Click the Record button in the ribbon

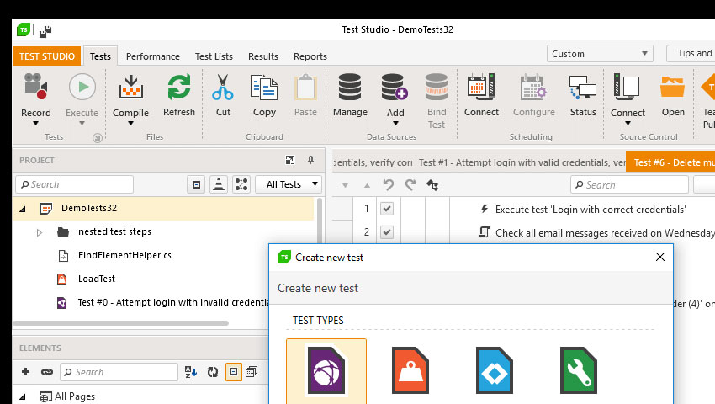pyautogui.click(x=35, y=95)
